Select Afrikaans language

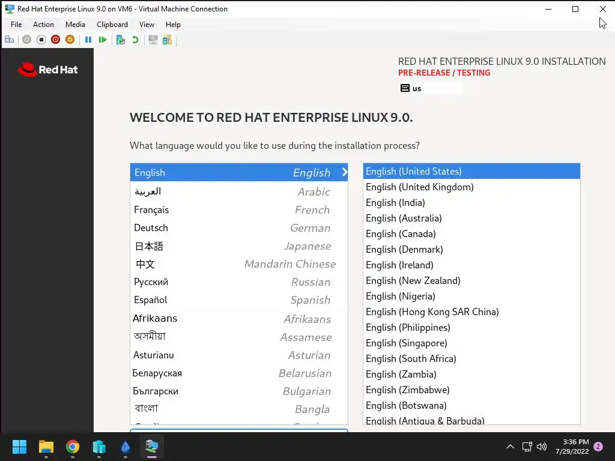coord(239,318)
